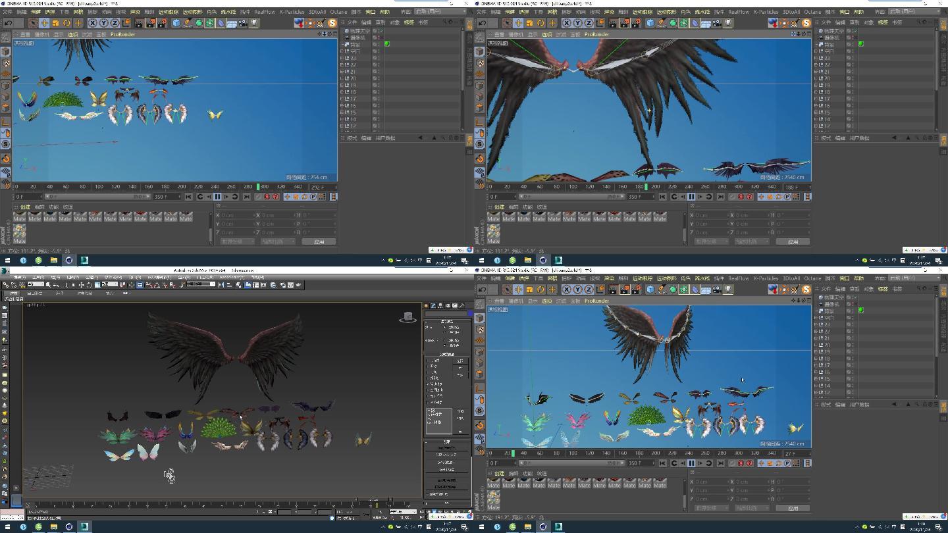Open RealFlow menu in top-left Cinema 4D
Image resolution: width=948 pixels, height=533 pixels.
(265, 11)
